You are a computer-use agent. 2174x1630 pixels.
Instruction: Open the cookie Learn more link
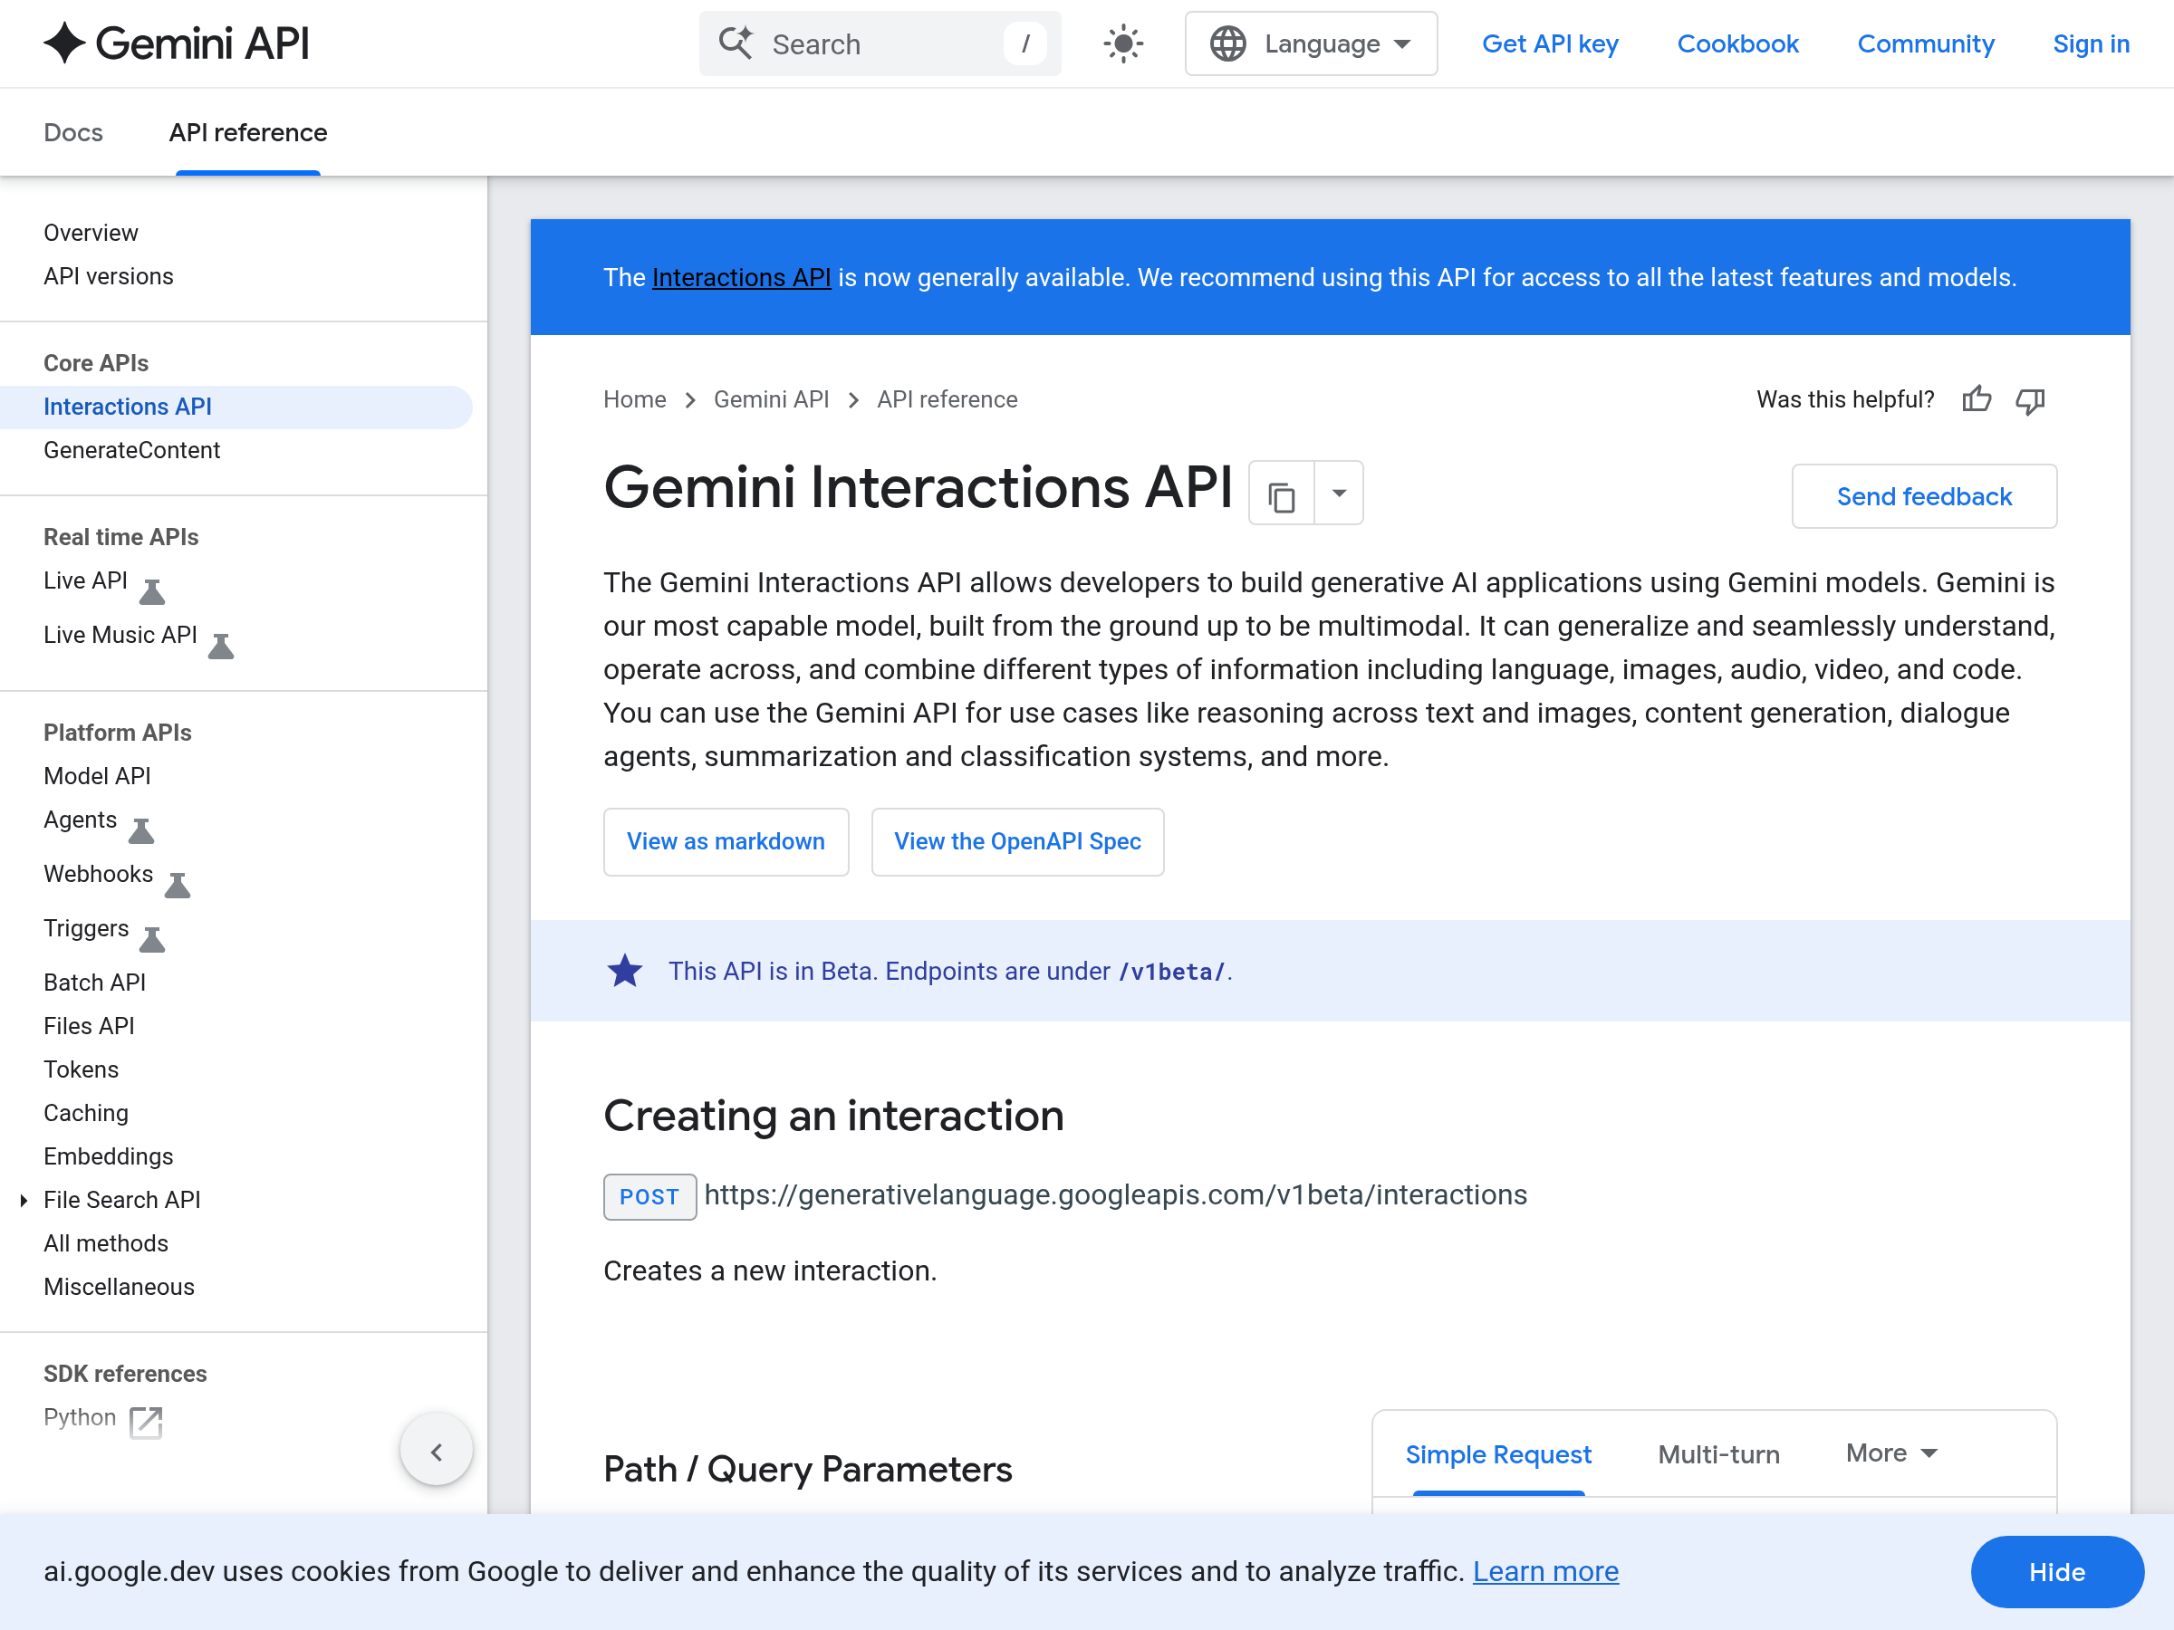point(1545,1571)
